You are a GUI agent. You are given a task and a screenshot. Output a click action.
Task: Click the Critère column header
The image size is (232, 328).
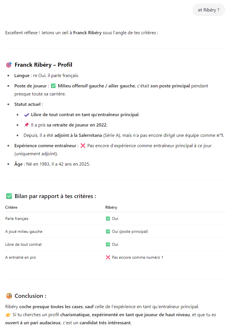[x=11, y=207]
